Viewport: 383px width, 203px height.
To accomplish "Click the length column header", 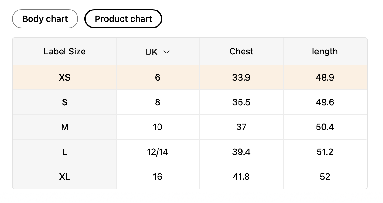I will (325, 52).
